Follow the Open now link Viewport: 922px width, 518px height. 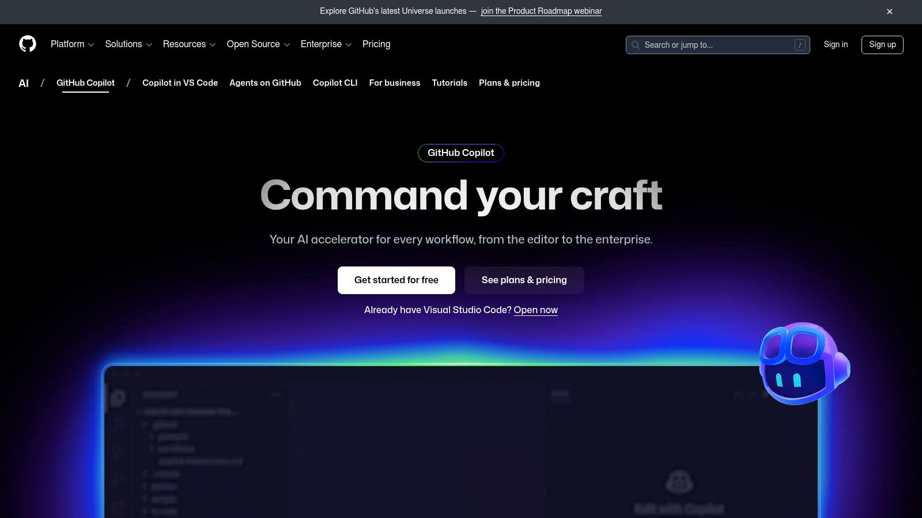(x=535, y=310)
